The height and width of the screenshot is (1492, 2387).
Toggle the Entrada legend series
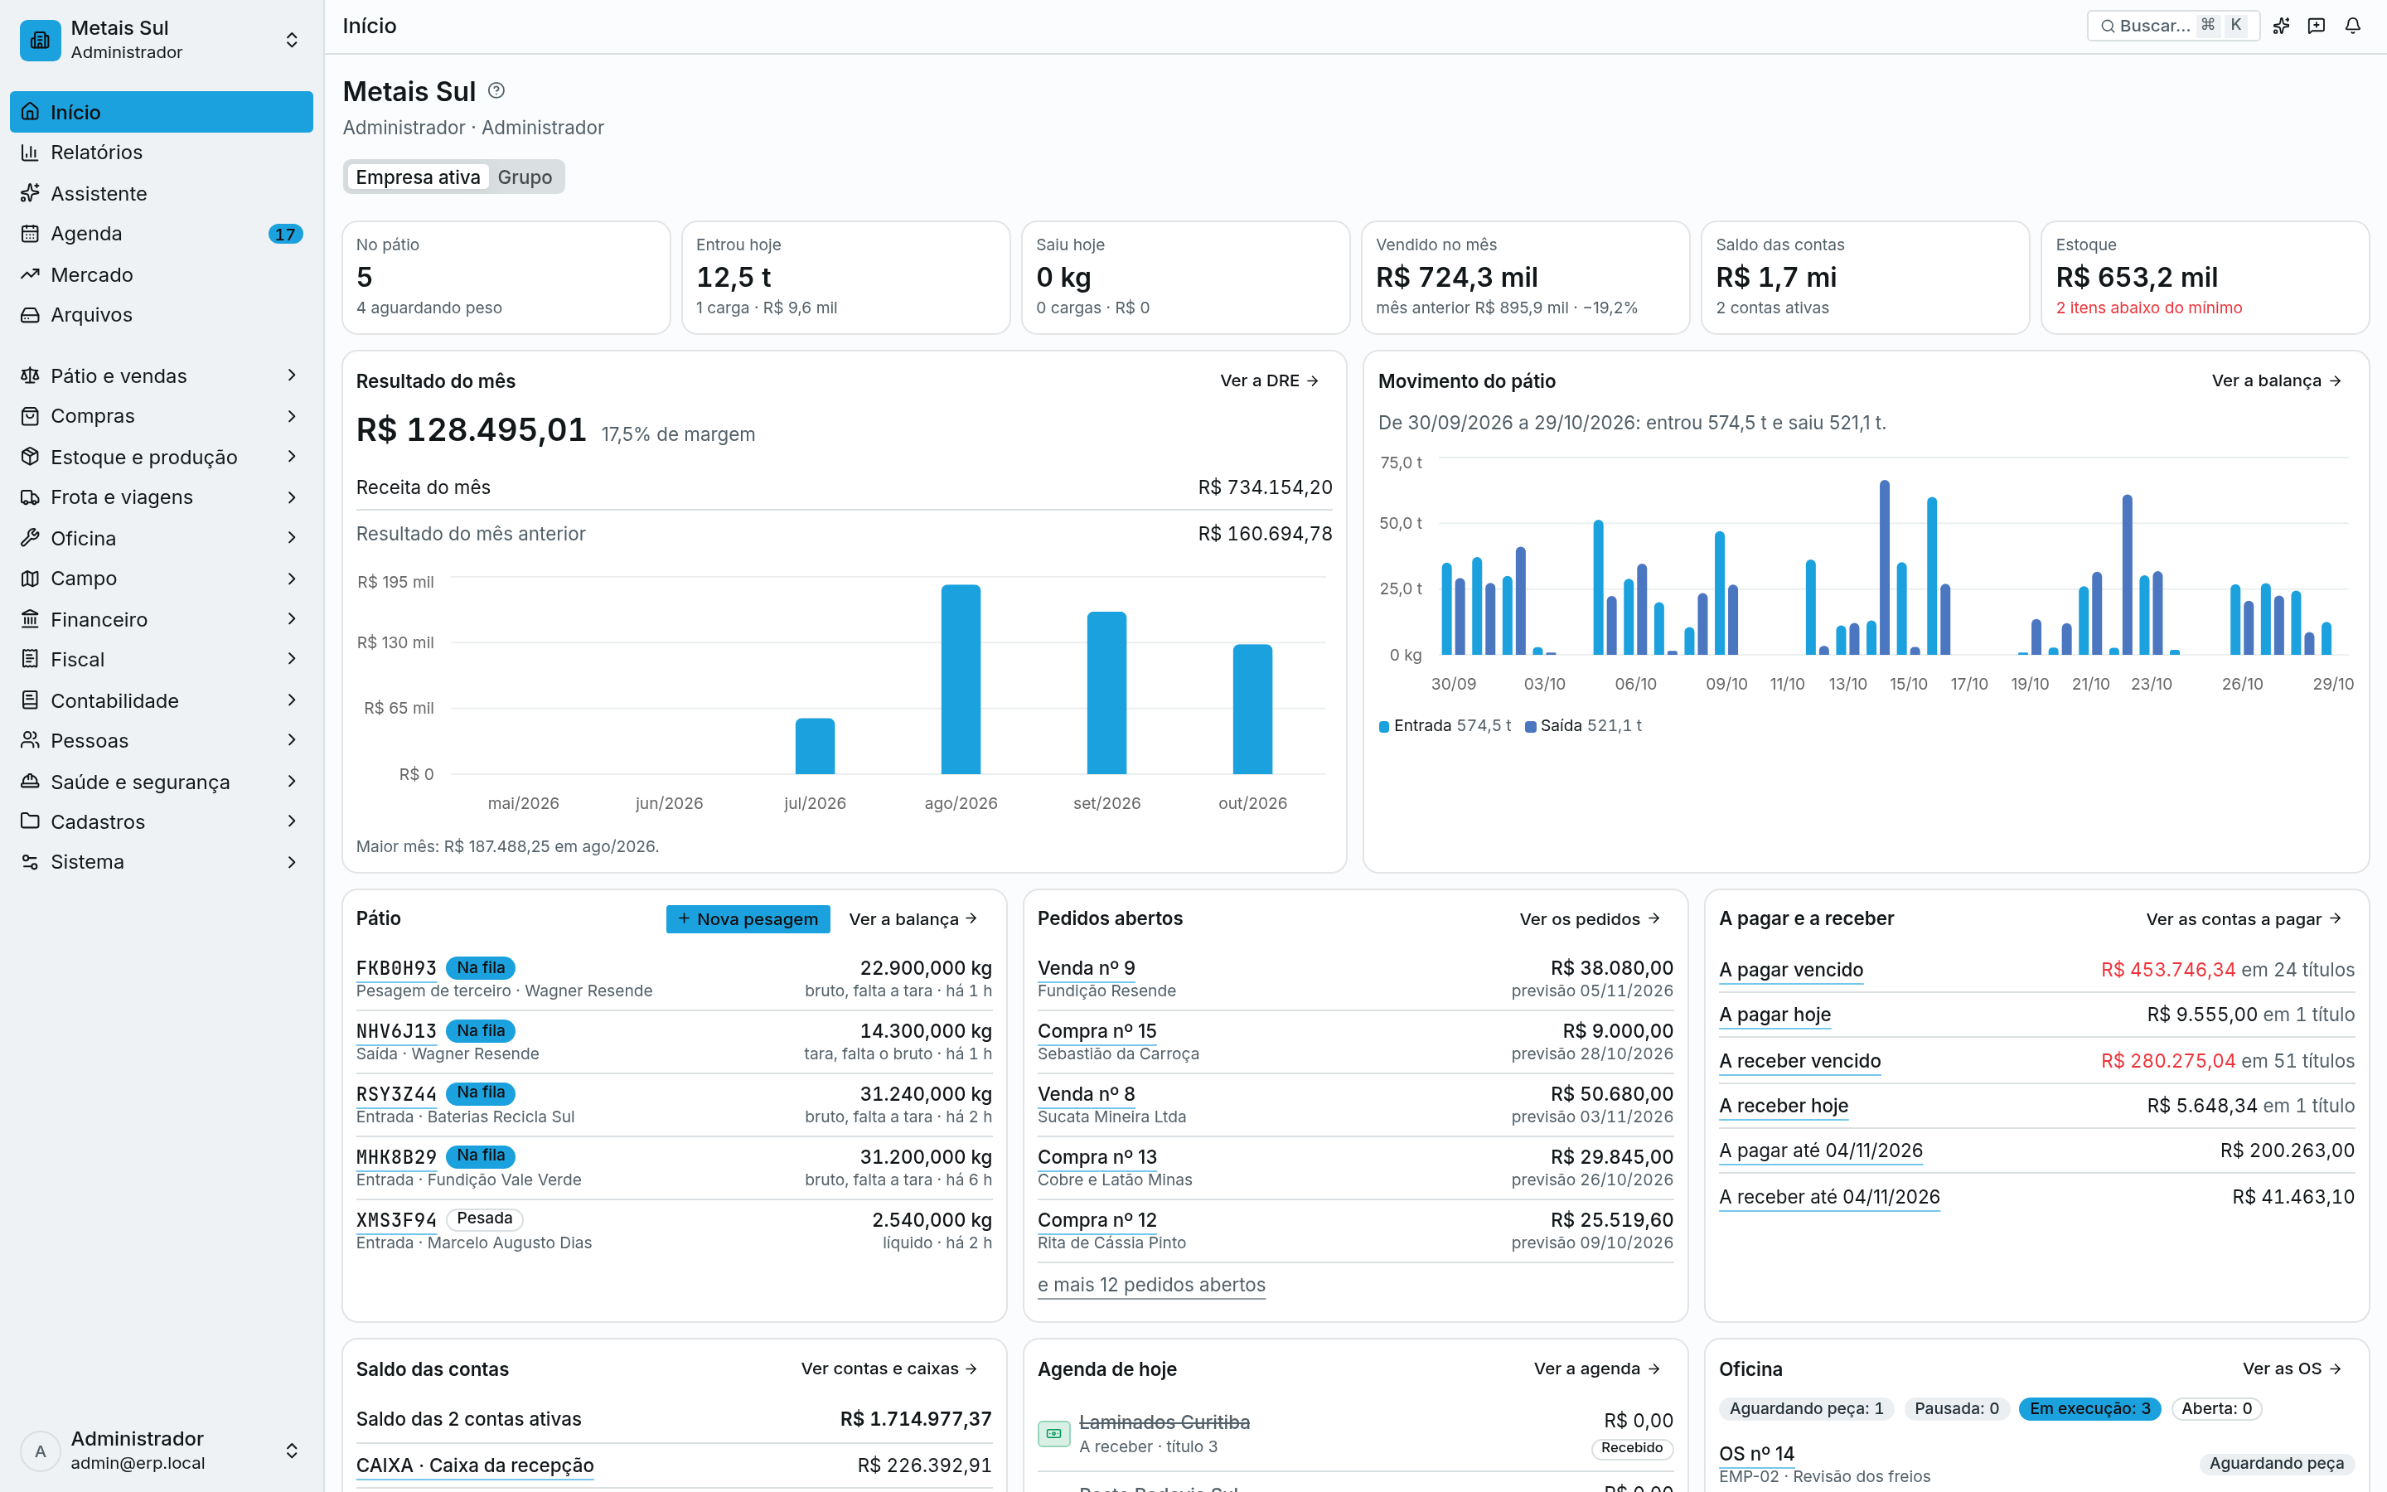tap(1444, 725)
